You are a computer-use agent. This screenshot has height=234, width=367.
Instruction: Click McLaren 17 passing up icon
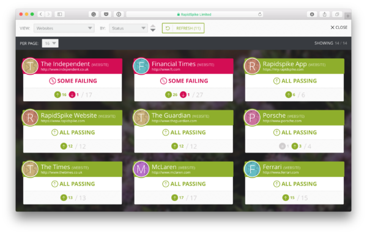click(174, 198)
